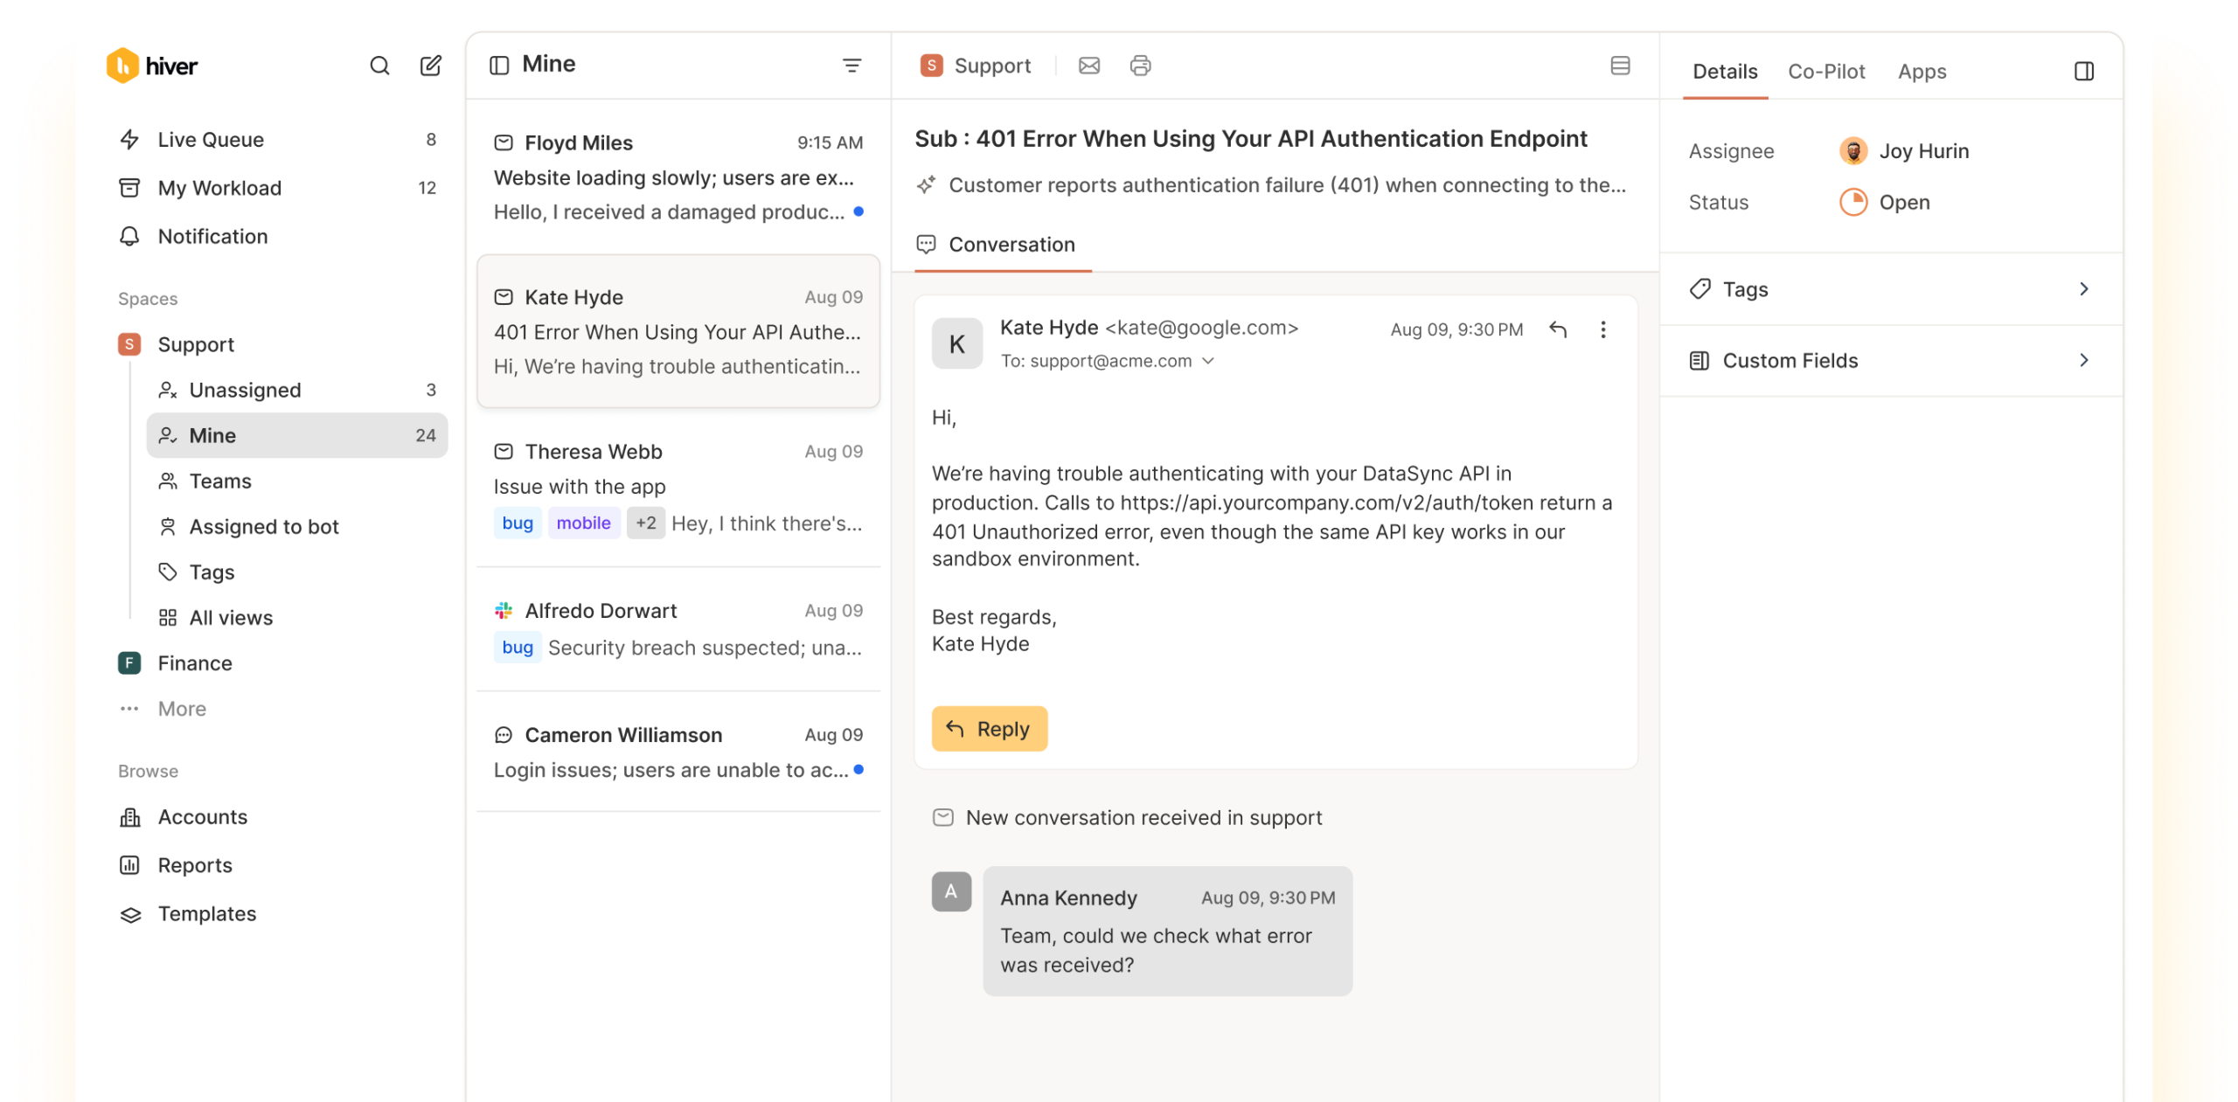Switch to the Co-Pilot tab

coord(1826,72)
